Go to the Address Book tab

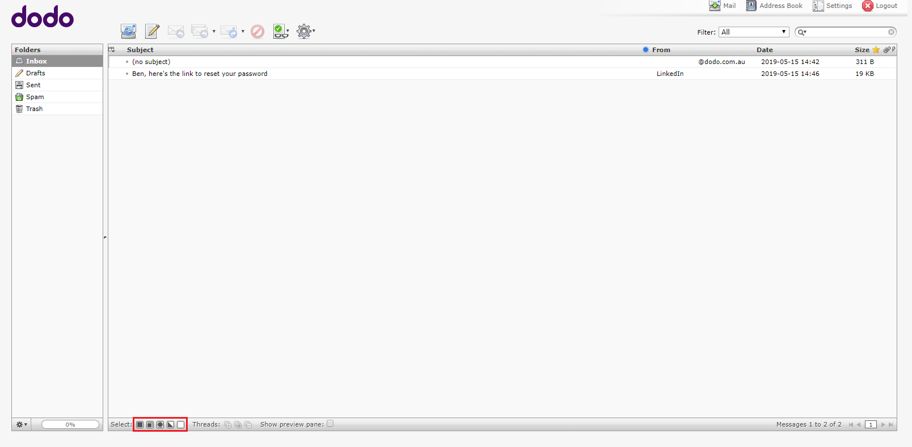point(774,6)
